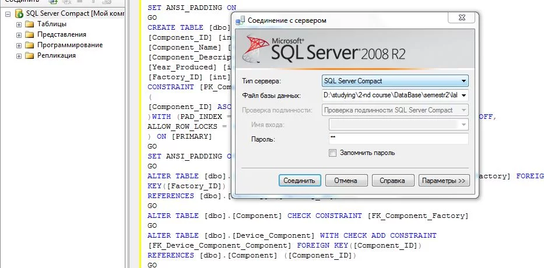The width and height of the screenshot is (544, 268).
Task: Click the Таблицы folder icon
Action: pyautogui.click(x=30, y=24)
